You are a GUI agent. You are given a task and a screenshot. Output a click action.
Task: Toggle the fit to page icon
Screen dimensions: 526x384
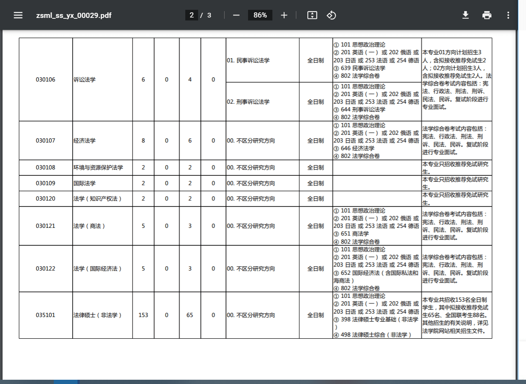(312, 15)
